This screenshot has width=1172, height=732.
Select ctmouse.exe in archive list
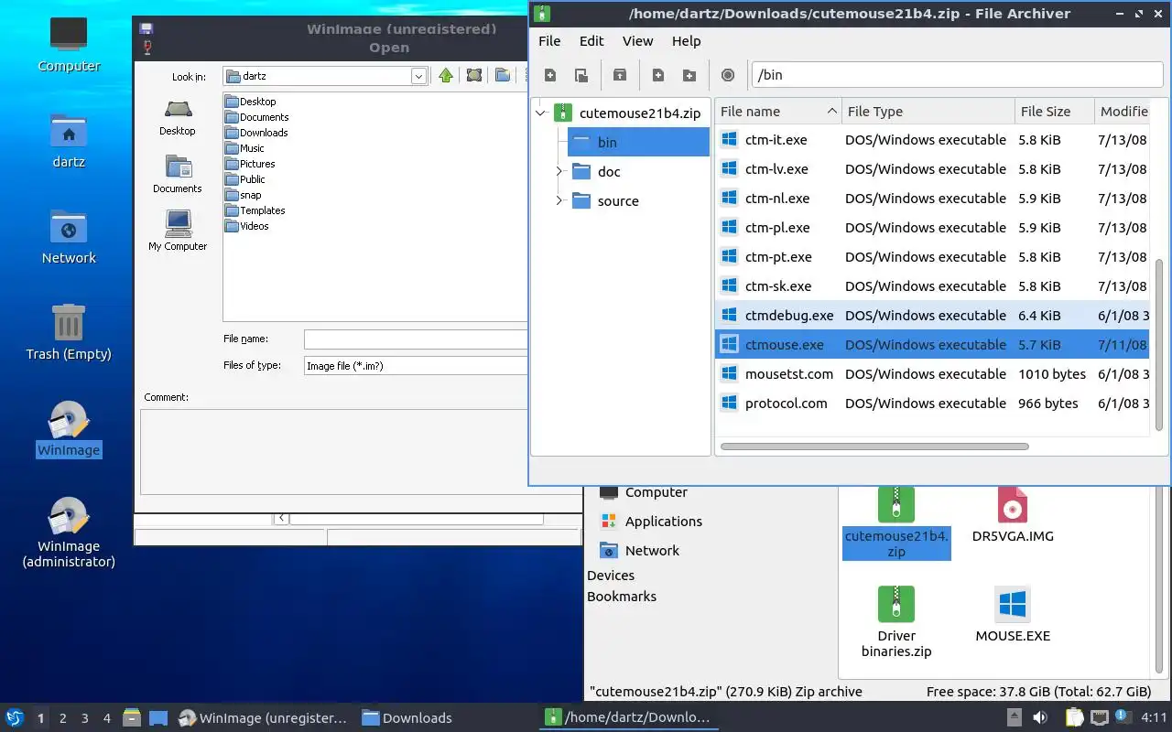(932, 345)
